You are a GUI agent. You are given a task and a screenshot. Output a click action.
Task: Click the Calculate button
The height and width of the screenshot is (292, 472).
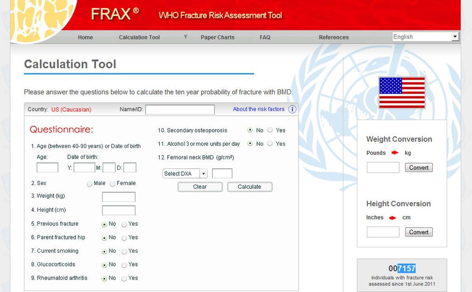[250, 187]
